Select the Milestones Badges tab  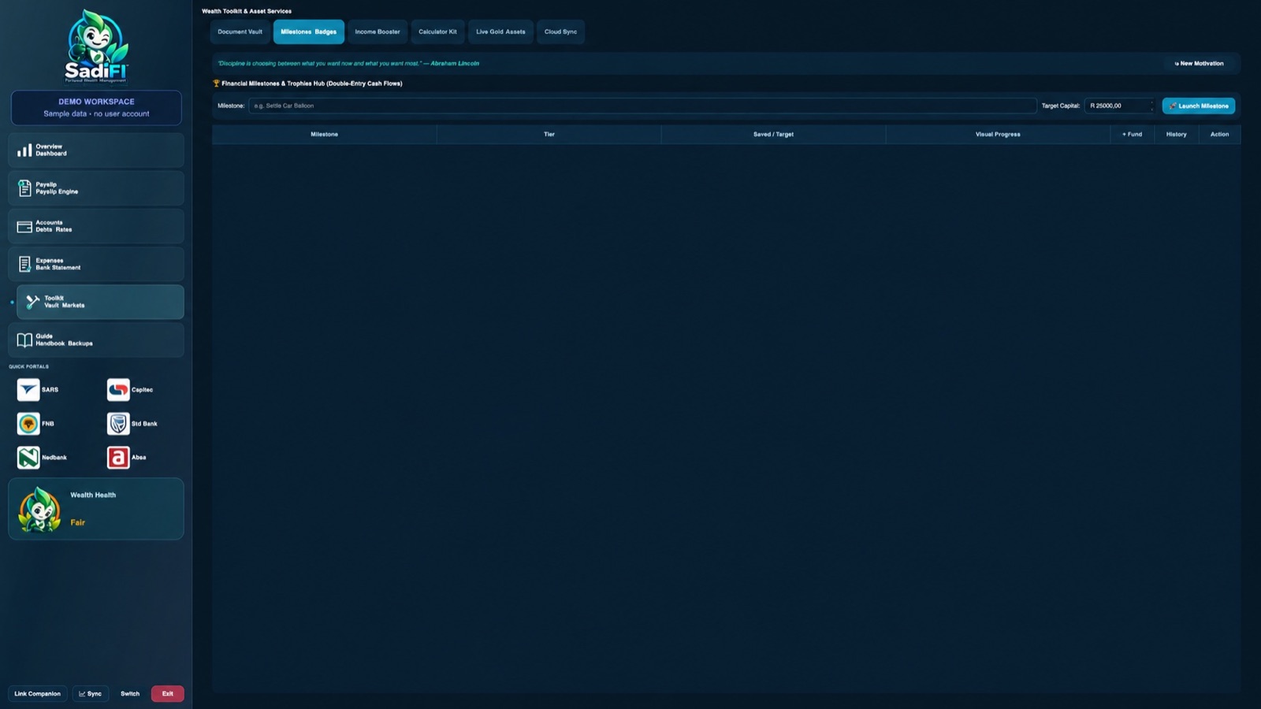tap(308, 32)
